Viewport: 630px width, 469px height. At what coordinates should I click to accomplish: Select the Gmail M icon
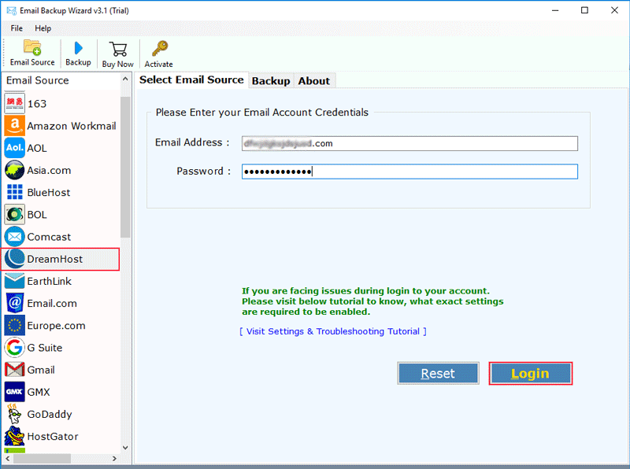click(x=14, y=370)
